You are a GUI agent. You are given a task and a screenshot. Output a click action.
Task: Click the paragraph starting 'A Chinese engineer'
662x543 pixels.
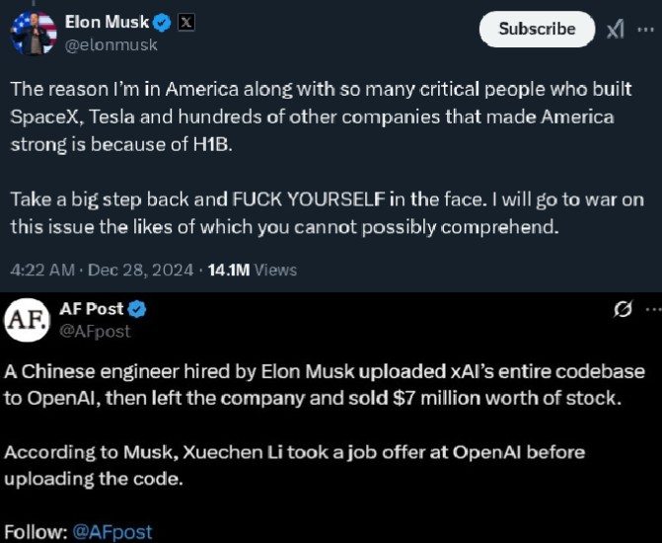click(x=326, y=386)
